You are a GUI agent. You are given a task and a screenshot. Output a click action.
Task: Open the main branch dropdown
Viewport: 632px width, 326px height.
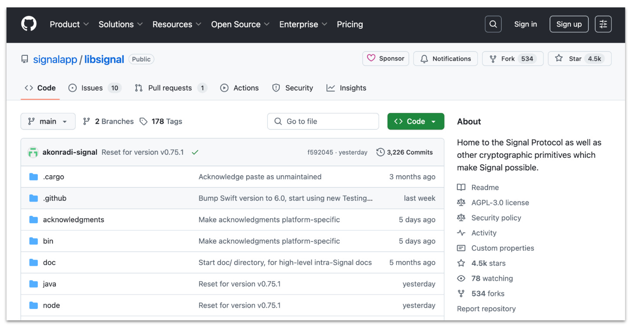(48, 122)
